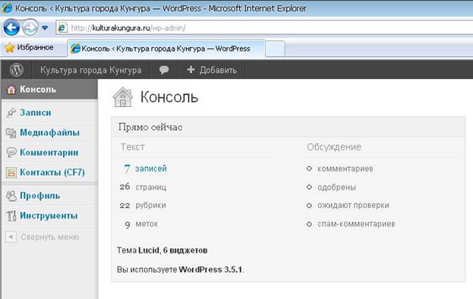Click the Комментарии speech bubble icon
473x299 pixels.
[x=11, y=153]
